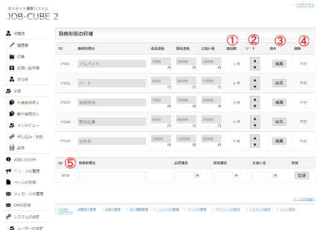The height and width of the screenshot is (230, 318).
Task: Open お祝い金申請 via its gift icon
Action: pos(12,67)
